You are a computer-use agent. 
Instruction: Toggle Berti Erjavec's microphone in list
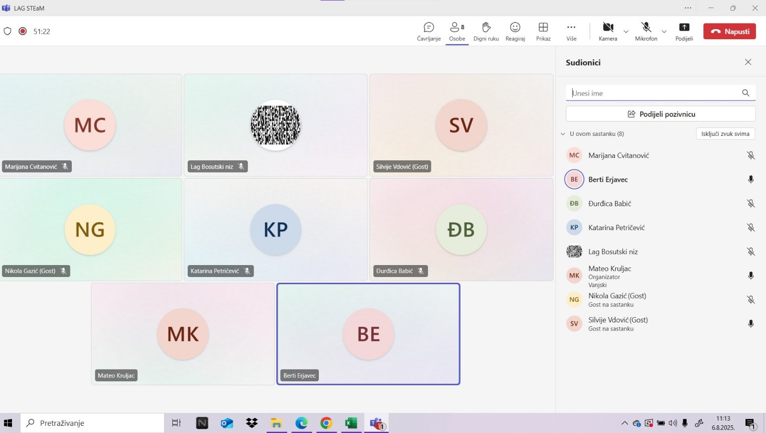751,179
